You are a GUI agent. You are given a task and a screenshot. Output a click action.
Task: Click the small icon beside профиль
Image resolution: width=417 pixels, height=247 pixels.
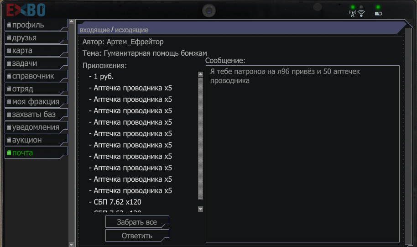(9, 25)
